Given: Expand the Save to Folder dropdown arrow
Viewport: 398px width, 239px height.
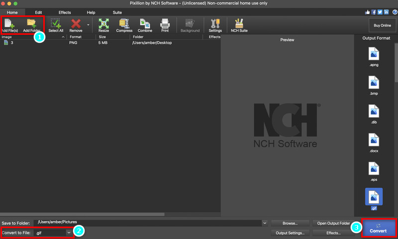Looking at the screenshot, I should point(265,223).
